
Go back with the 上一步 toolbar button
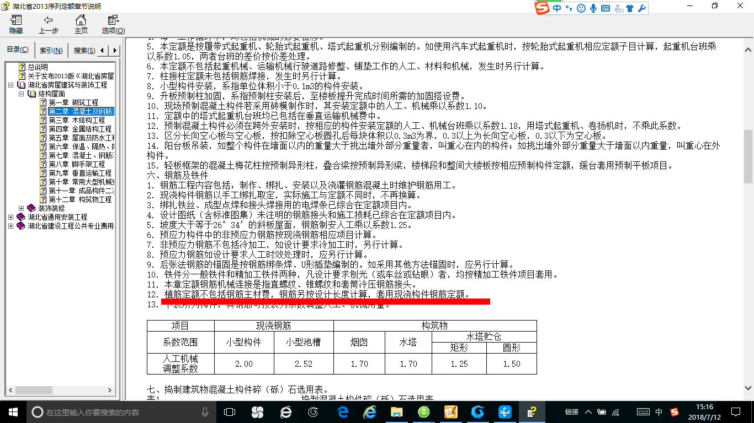pyautogui.click(x=49, y=24)
